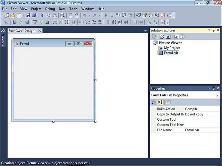Click the Align Rights layout icon

tap(27, 22)
